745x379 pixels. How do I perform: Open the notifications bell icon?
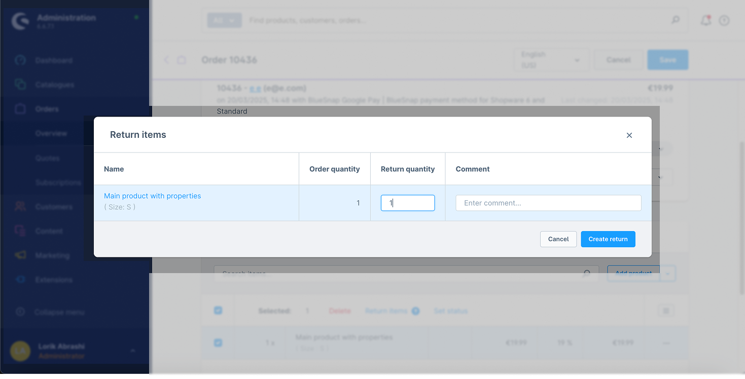click(705, 20)
